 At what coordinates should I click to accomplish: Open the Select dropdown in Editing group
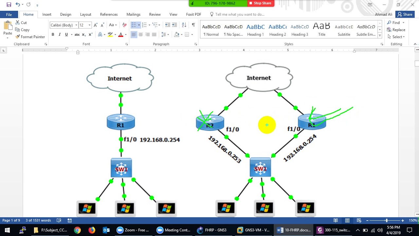tap(396, 37)
